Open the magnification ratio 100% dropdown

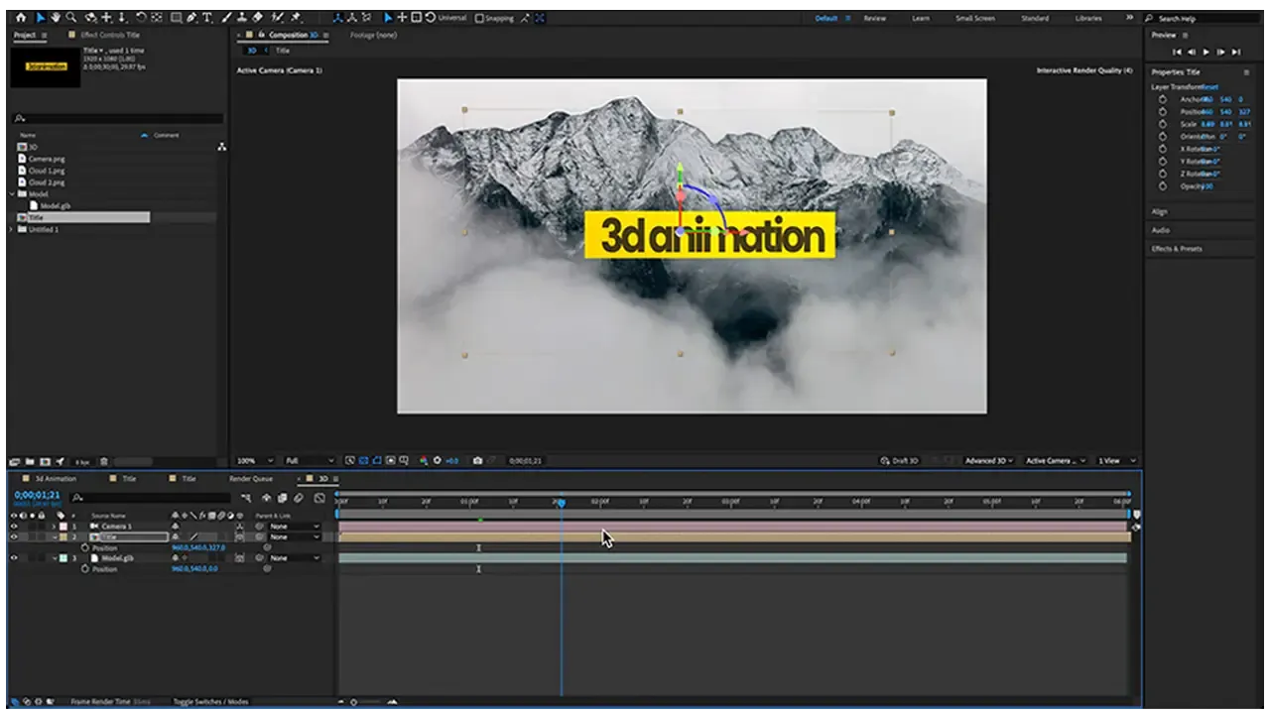[255, 461]
